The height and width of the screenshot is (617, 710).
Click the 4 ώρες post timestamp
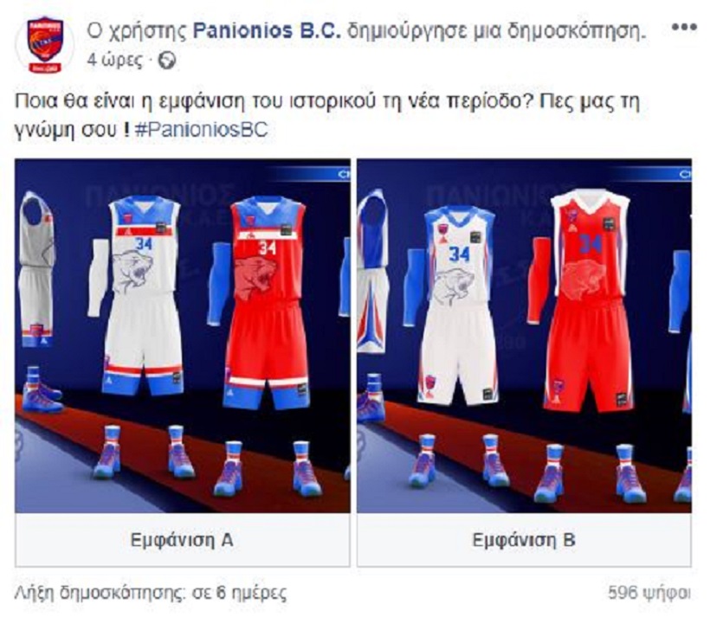(x=114, y=61)
